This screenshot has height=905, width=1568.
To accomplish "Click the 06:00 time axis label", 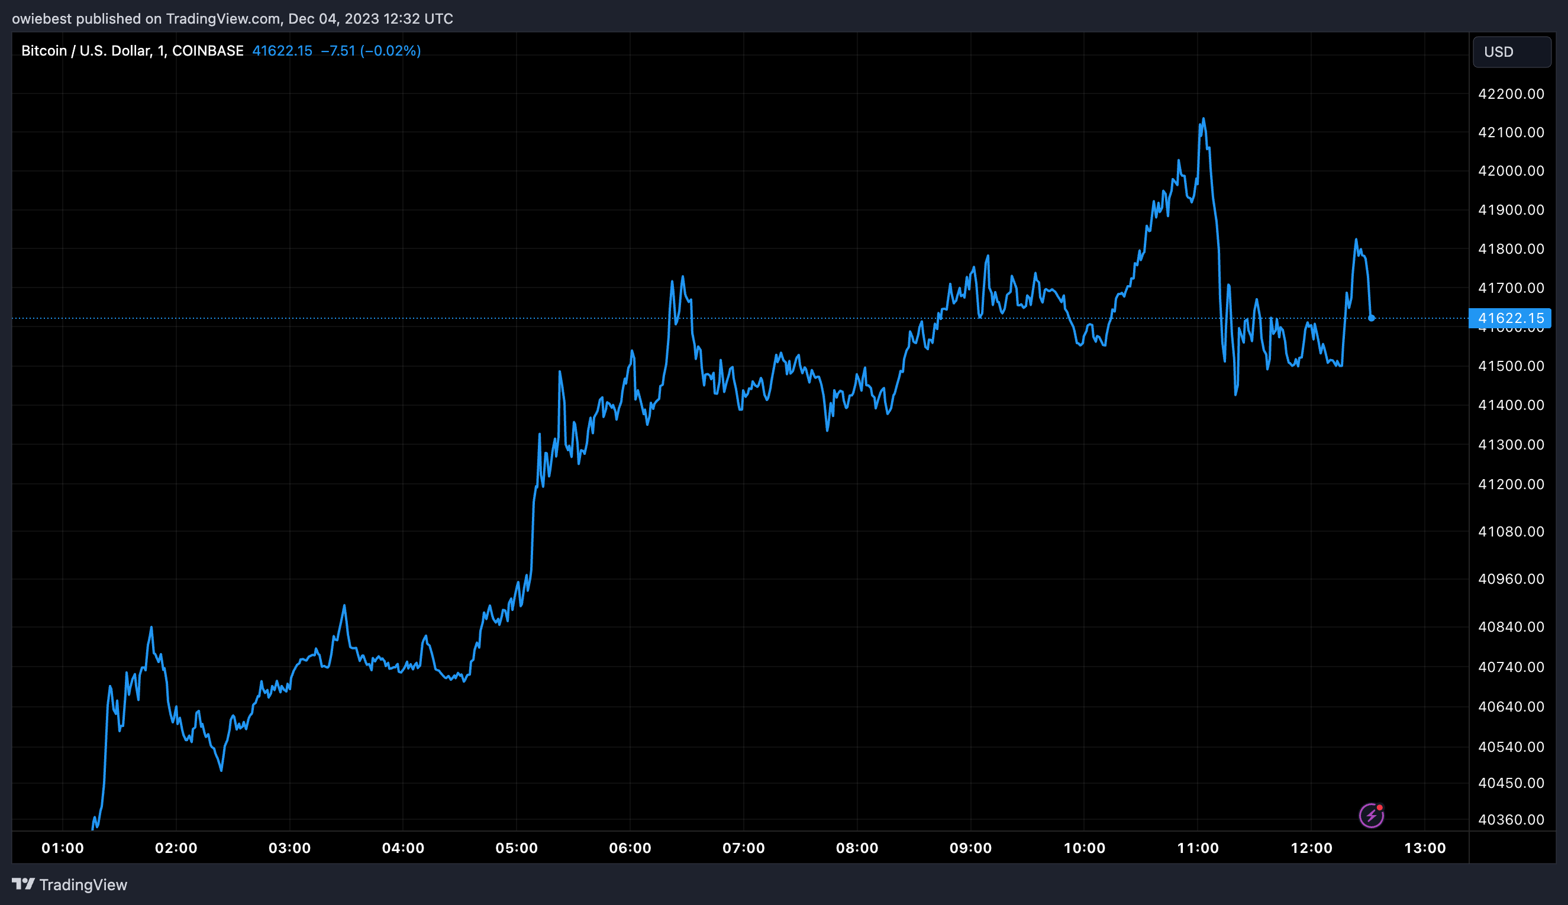I will coord(630,848).
